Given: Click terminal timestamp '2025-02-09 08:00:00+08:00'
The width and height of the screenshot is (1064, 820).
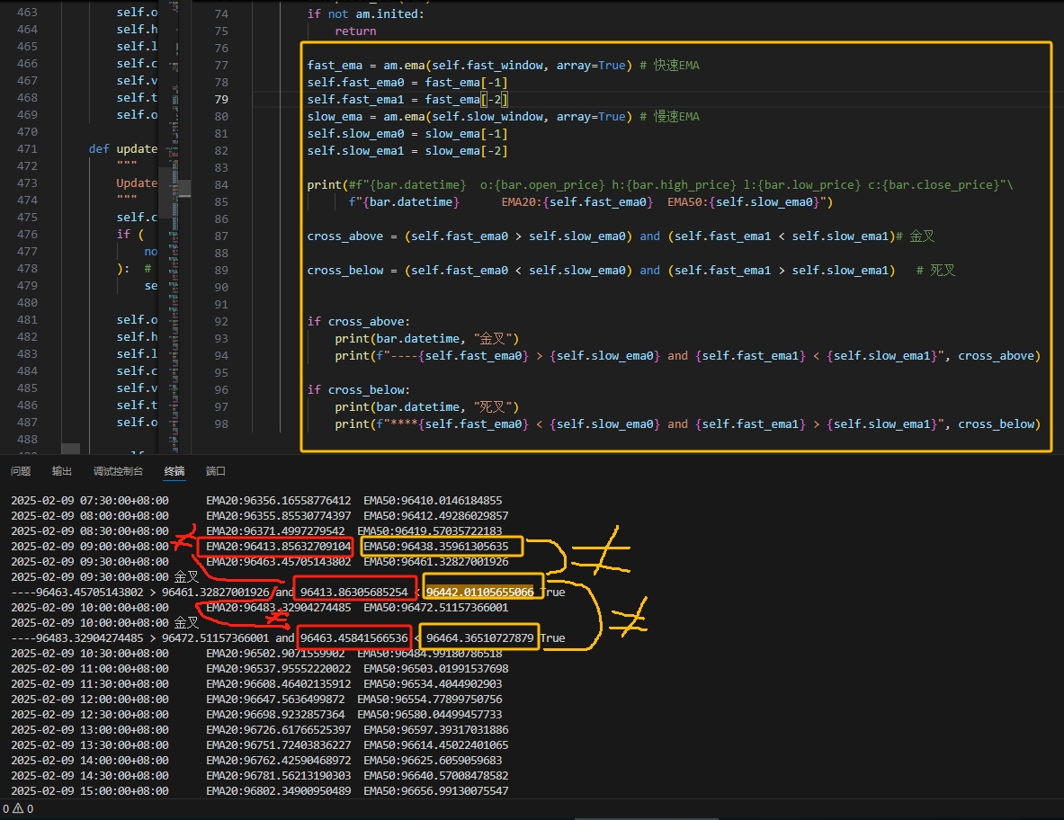Looking at the screenshot, I should click(x=90, y=516).
